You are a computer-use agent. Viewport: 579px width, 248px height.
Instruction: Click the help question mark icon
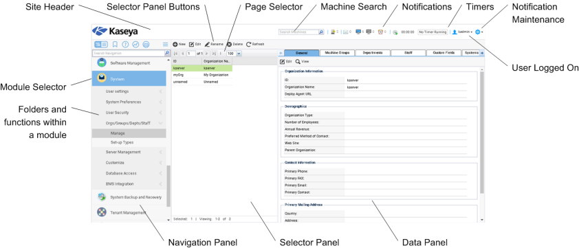125,44
